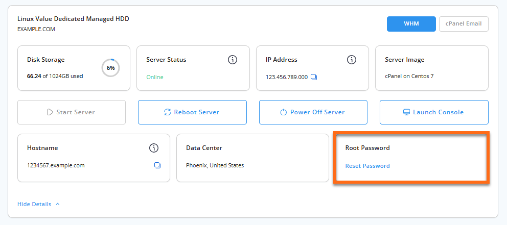Select the EXAMPLE.COM domain text
The image size is (507, 225).
(x=36, y=29)
